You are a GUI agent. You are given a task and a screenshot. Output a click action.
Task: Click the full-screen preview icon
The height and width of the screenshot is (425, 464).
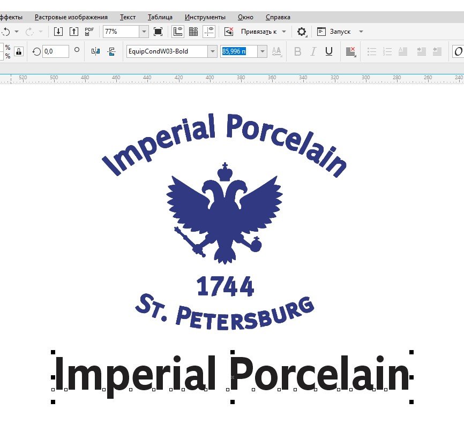158,32
